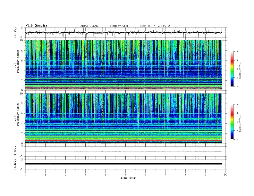This screenshot has width=254, height=196.
Task: Select the ch.1 "Frequency (kHz)" axis label
Action: click(x=18, y=61)
